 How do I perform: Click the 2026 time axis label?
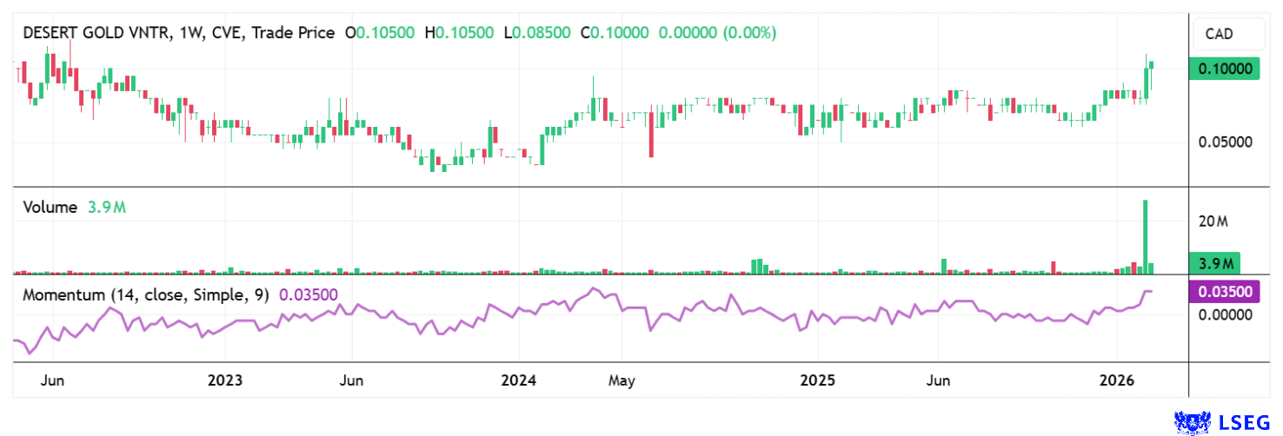pyautogui.click(x=1117, y=380)
